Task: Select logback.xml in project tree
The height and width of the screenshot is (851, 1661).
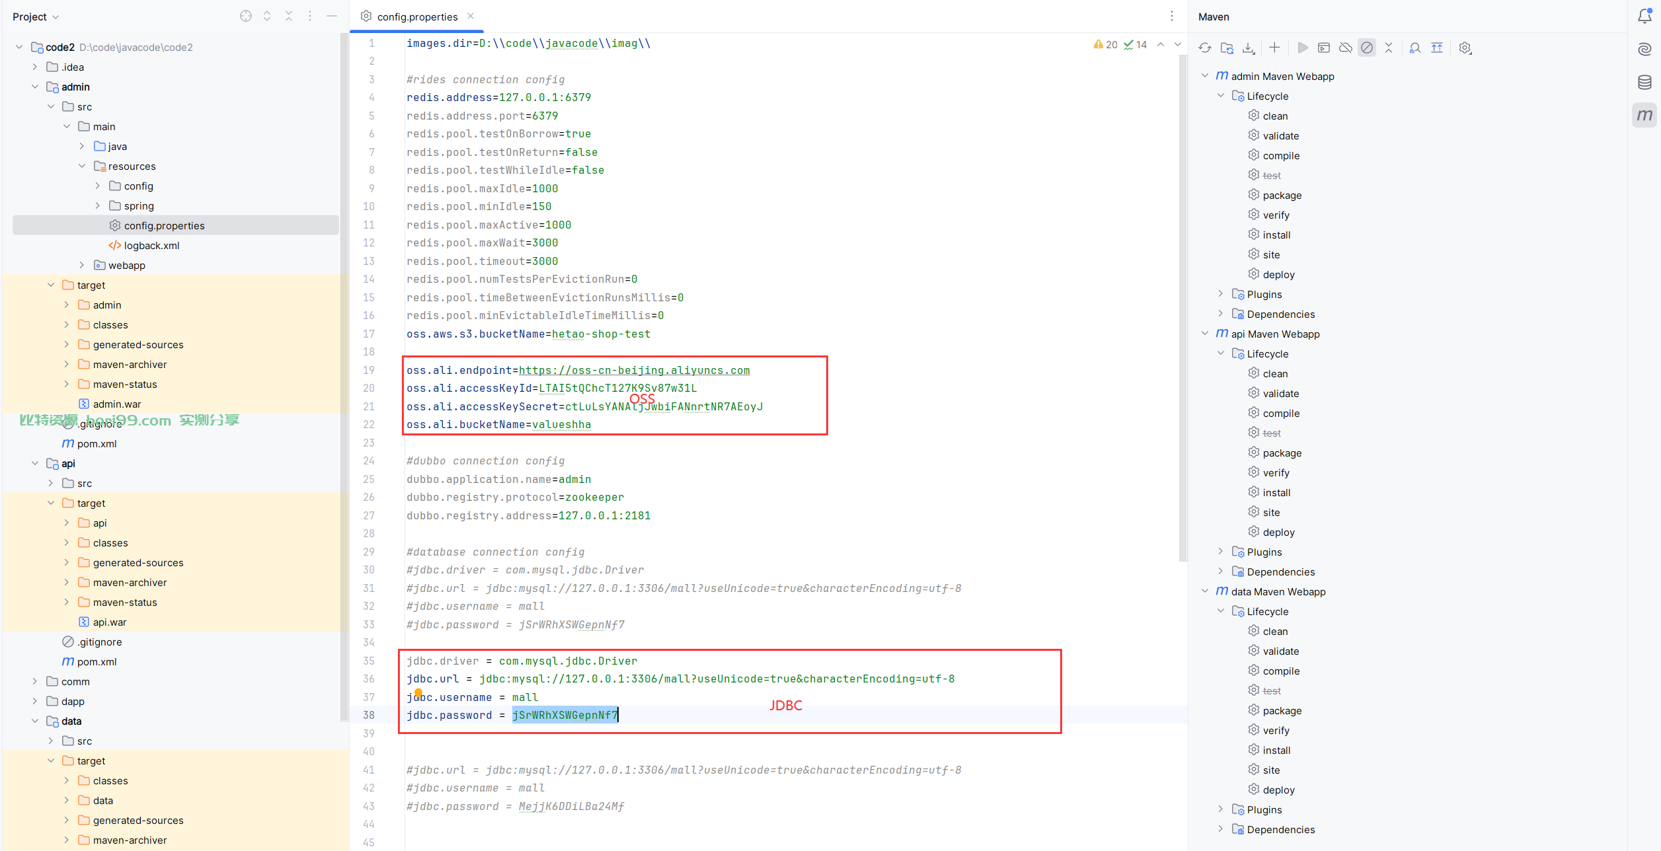Action: (151, 245)
